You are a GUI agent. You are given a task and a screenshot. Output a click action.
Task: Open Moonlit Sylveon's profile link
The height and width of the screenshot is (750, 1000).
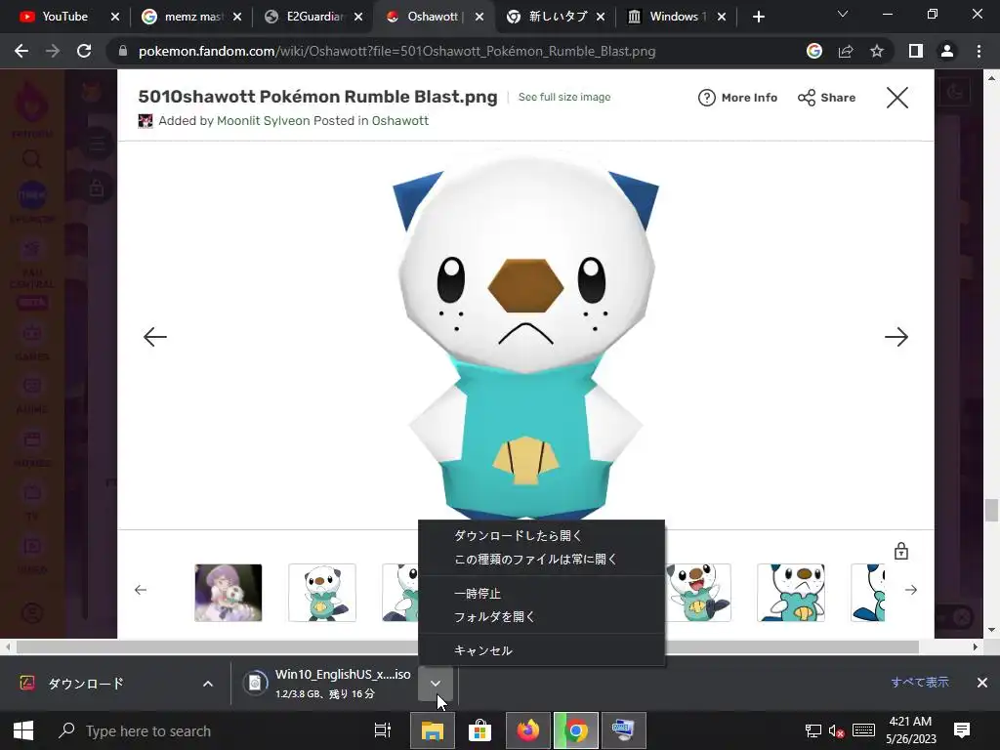(263, 120)
